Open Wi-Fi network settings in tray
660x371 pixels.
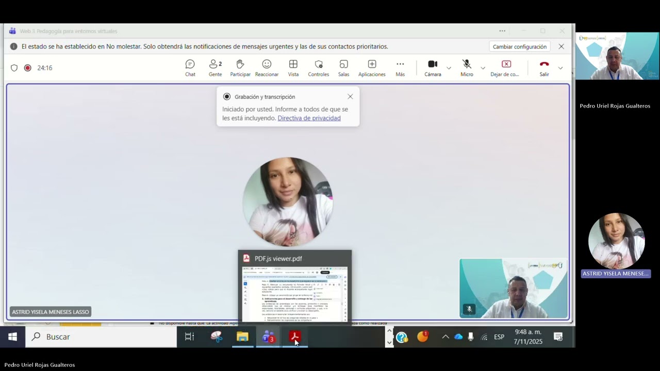coord(484,337)
